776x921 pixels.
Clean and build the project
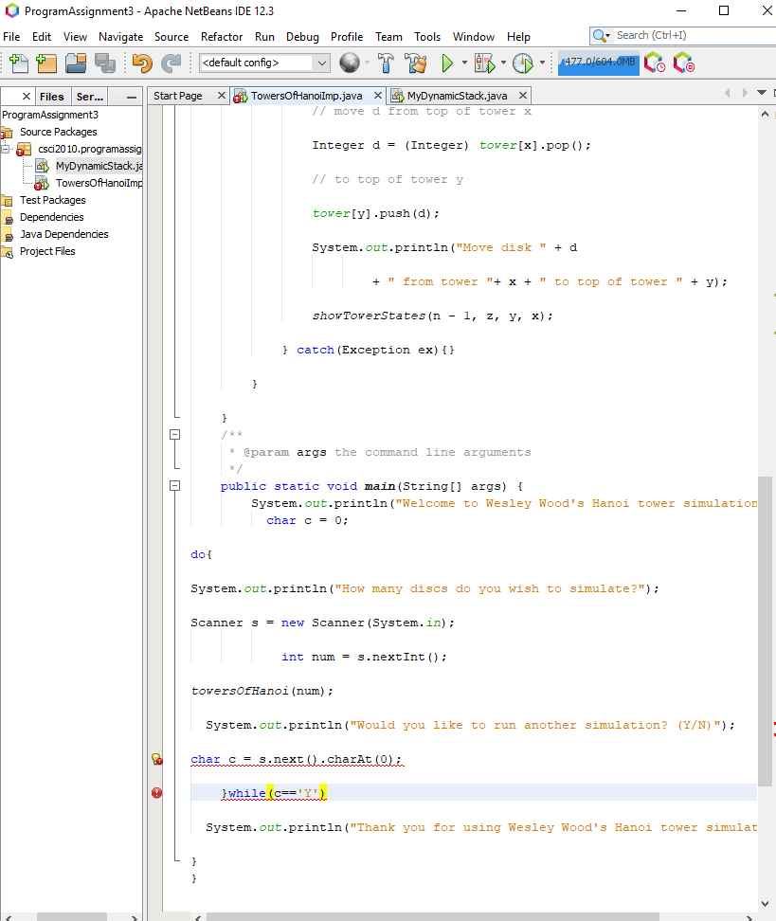coord(416,63)
